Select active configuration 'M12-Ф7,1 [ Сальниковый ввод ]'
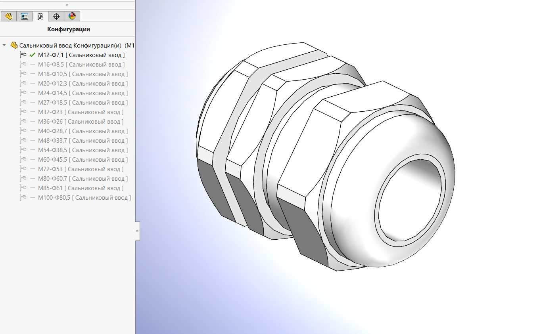The width and height of the screenshot is (541, 334). click(x=81, y=55)
